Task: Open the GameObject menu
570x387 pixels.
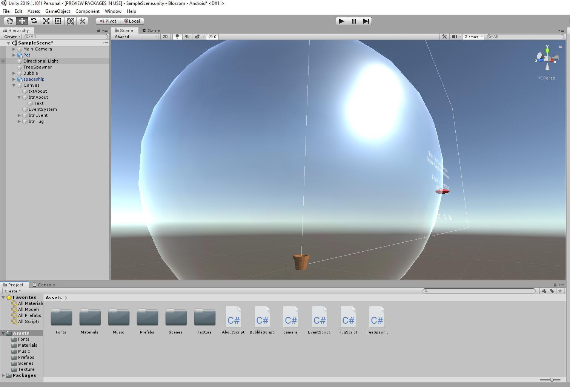Action: (x=58, y=11)
